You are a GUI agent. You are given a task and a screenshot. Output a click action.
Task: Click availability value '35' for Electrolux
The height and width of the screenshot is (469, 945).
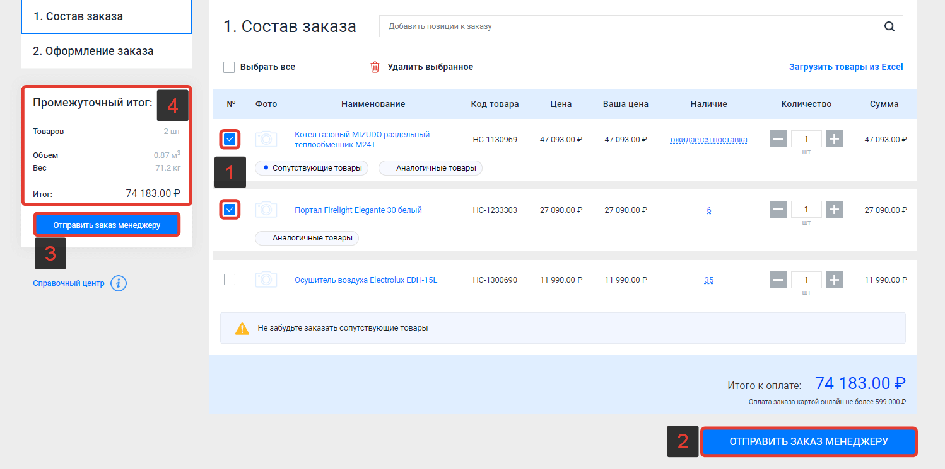709,280
